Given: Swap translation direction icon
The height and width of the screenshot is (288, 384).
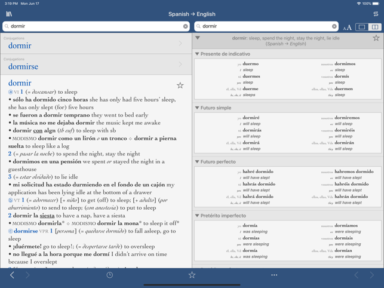Looking at the screenshot, I should (x=376, y=14).
